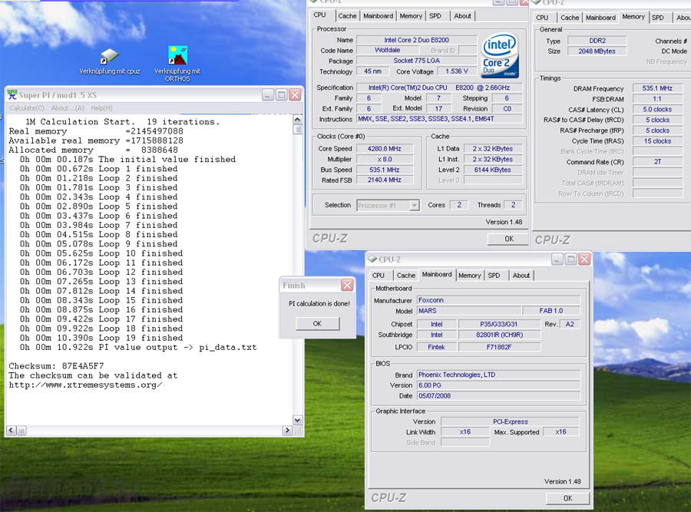Click the Rated FSB value 2140.4 MHz
The width and height of the screenshot is (691, 512).
[385, 180]
